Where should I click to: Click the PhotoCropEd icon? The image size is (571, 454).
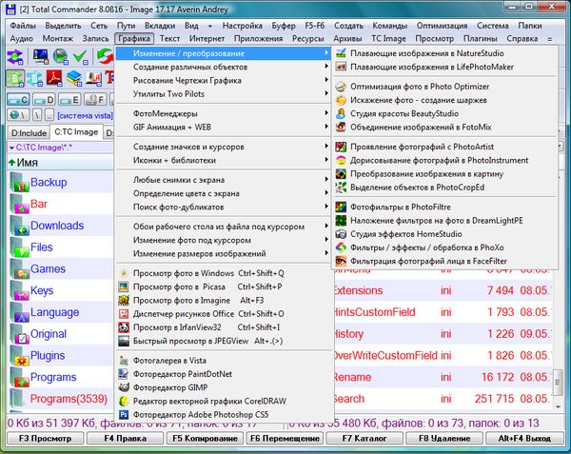[x=341, y=188]
